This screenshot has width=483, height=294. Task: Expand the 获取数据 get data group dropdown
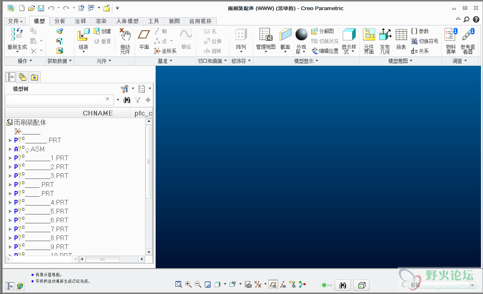[x=59, y=61]
